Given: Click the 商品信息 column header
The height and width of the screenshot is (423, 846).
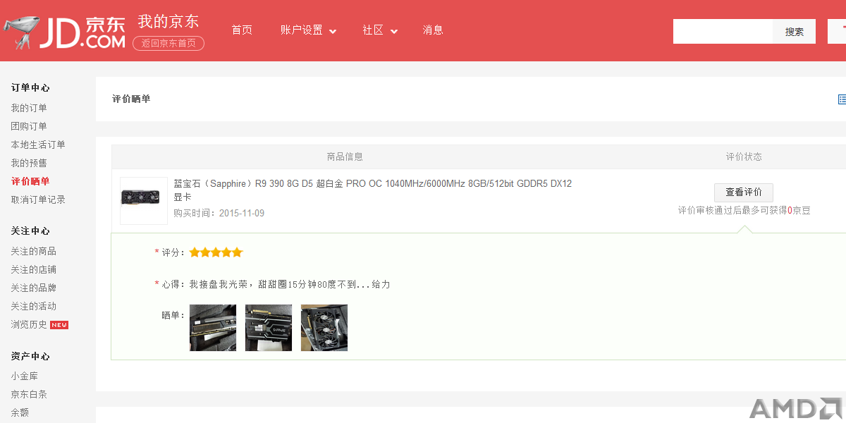Looking at the screenshot, I should click(x=345, y=157).
